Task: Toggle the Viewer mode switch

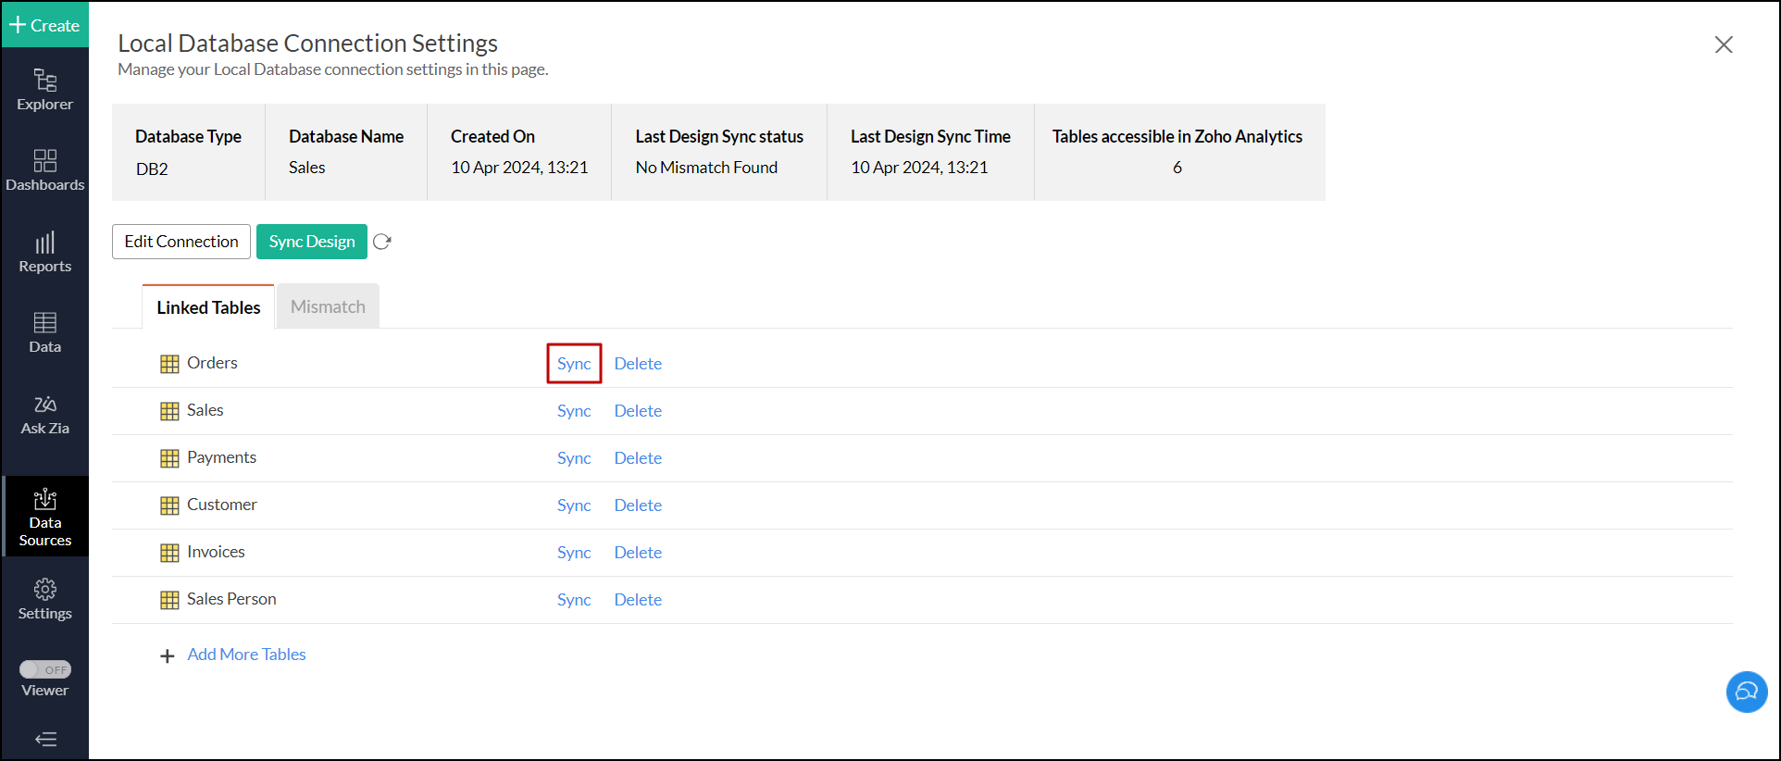Action: [45, 669]
